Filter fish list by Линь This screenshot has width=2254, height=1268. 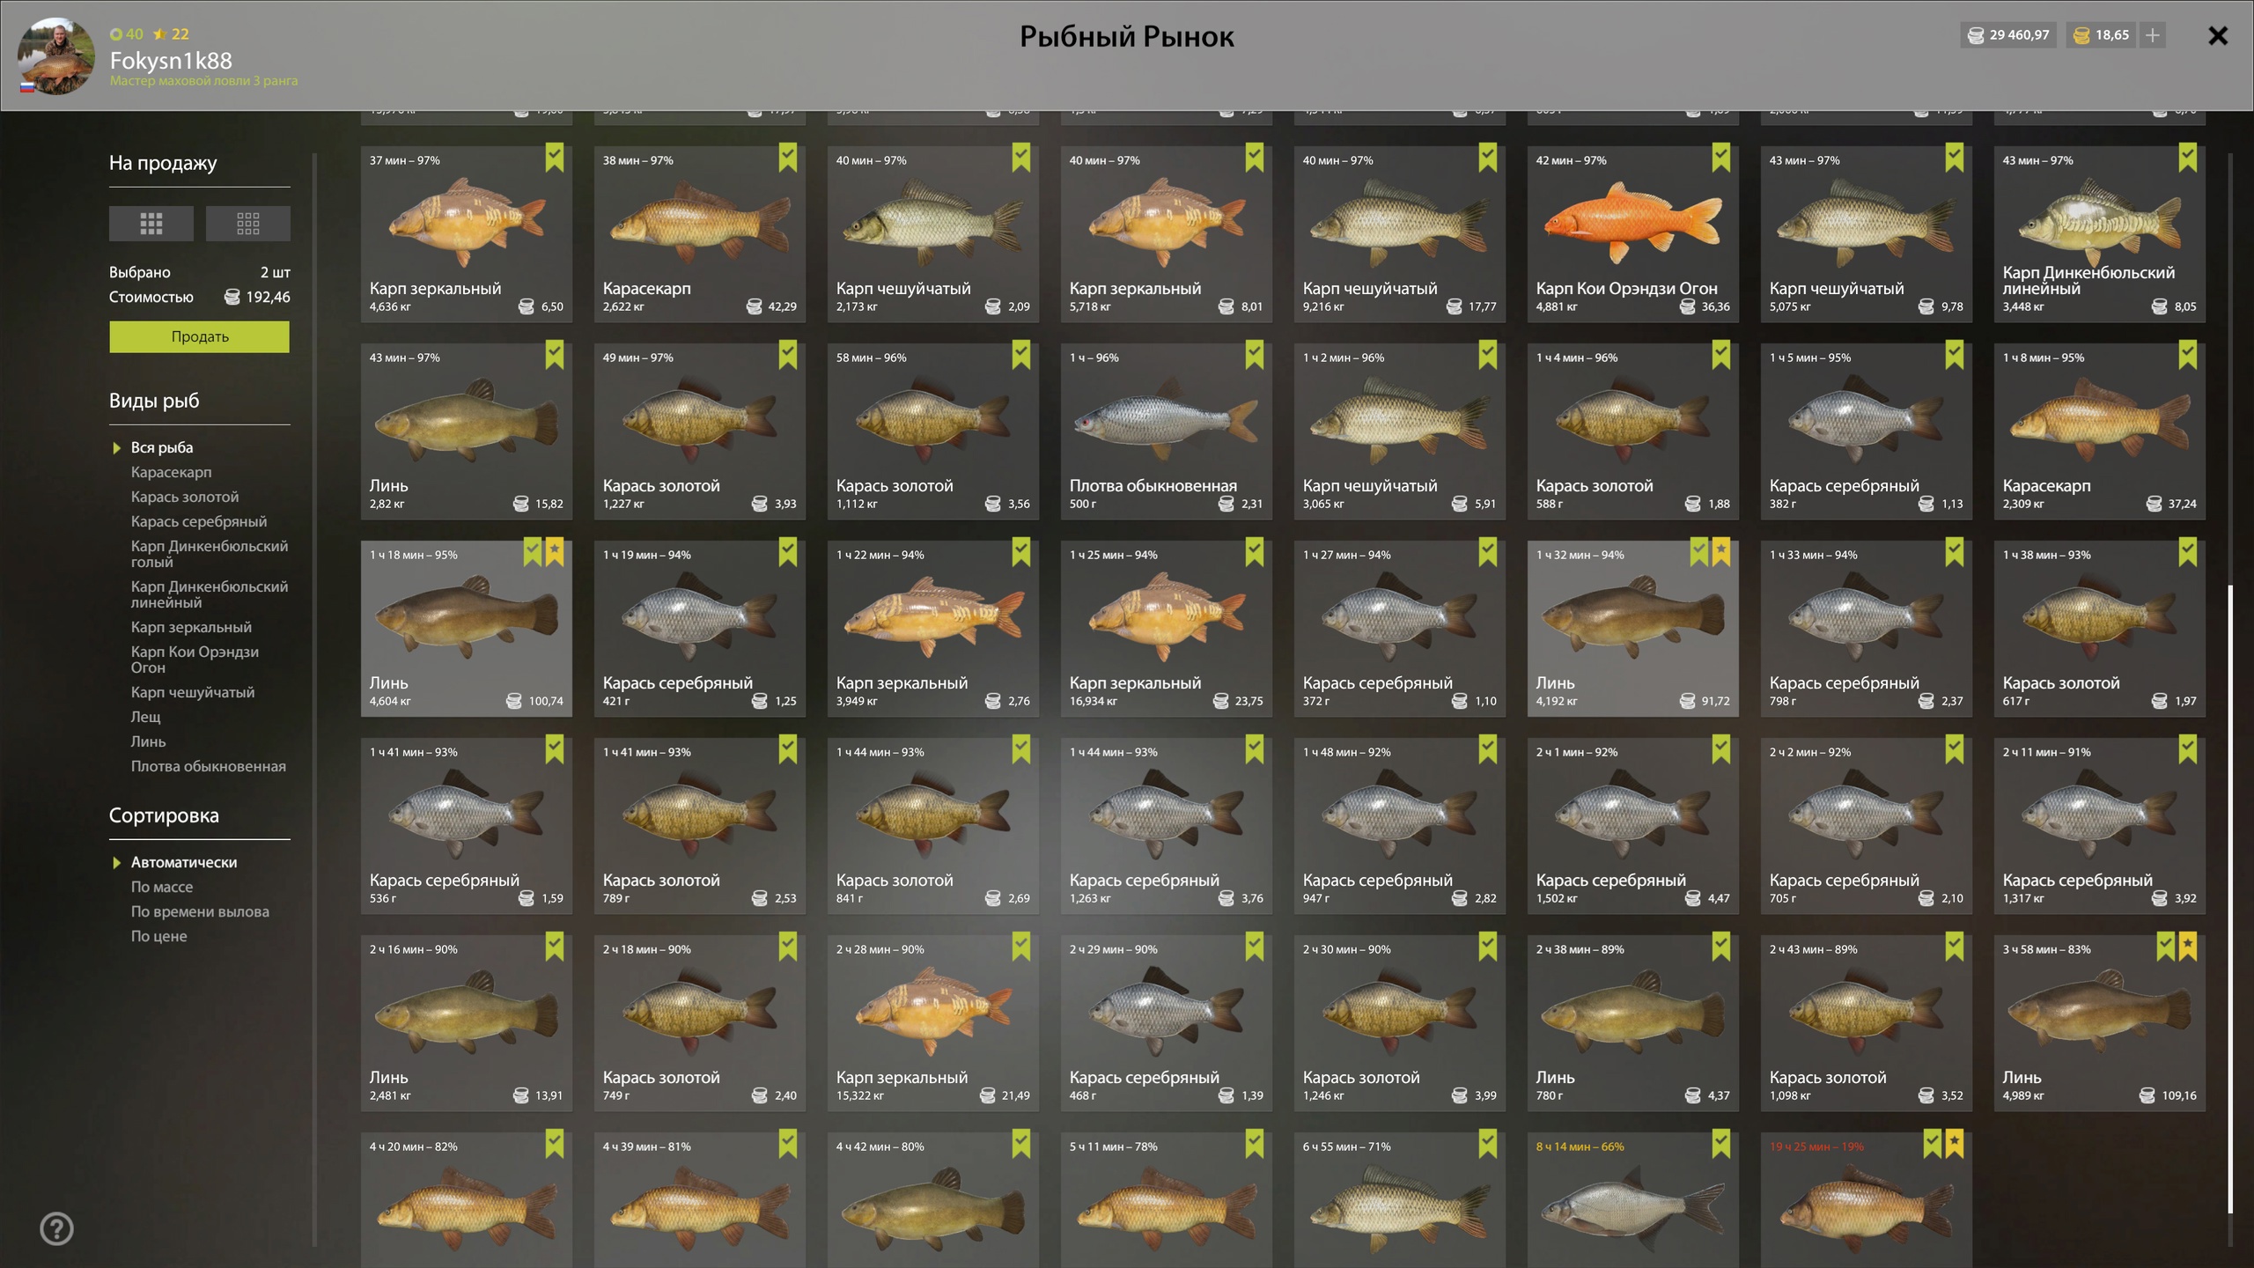[x=148, y=741]
